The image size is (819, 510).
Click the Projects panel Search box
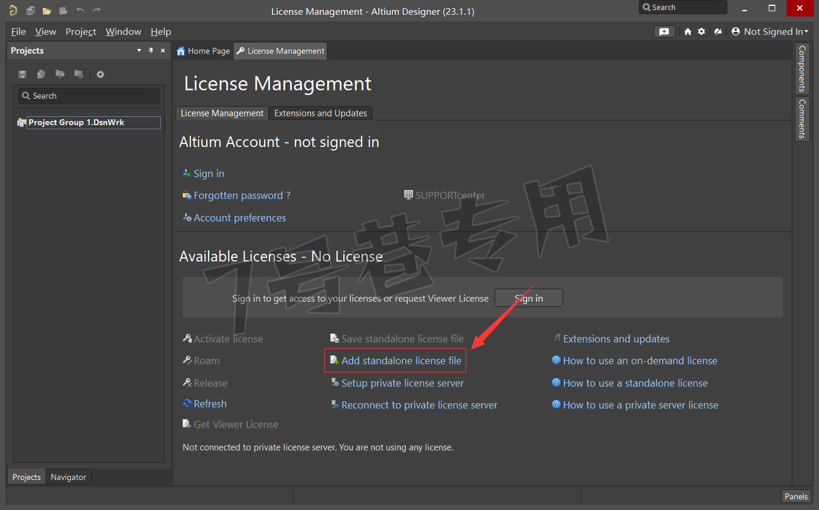click(89, 96)
